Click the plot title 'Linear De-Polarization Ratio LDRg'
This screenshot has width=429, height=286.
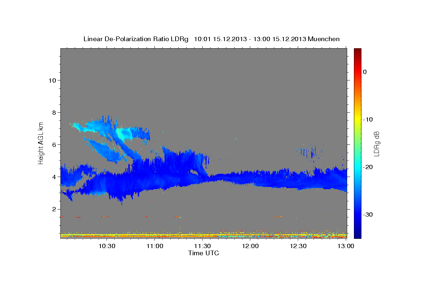coord(135,39)
